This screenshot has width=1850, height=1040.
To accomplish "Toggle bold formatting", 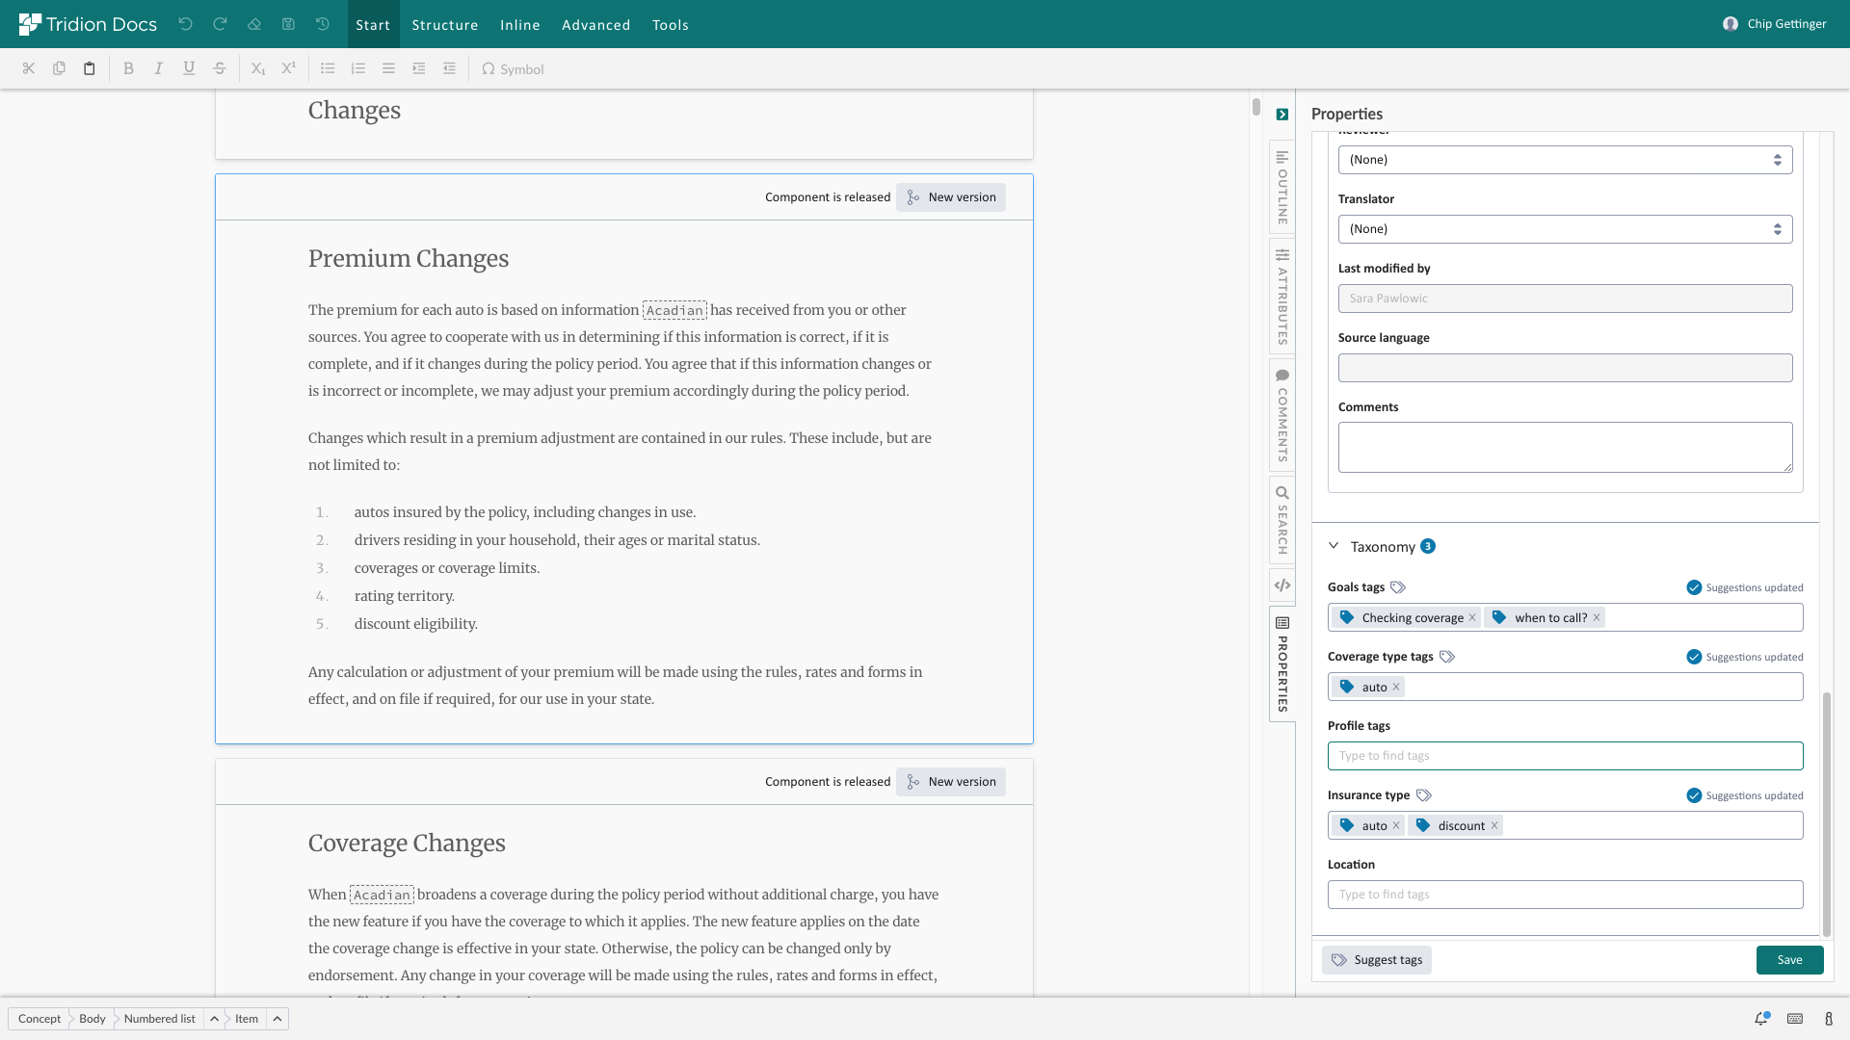I will [x=128, y=68].
